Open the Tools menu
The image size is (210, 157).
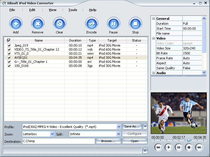click(x=73, y=10)
